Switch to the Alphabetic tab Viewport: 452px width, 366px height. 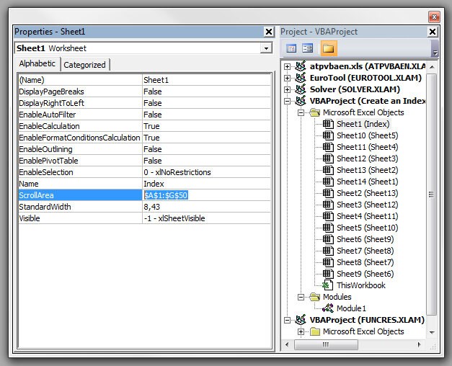tap(37, 63)
